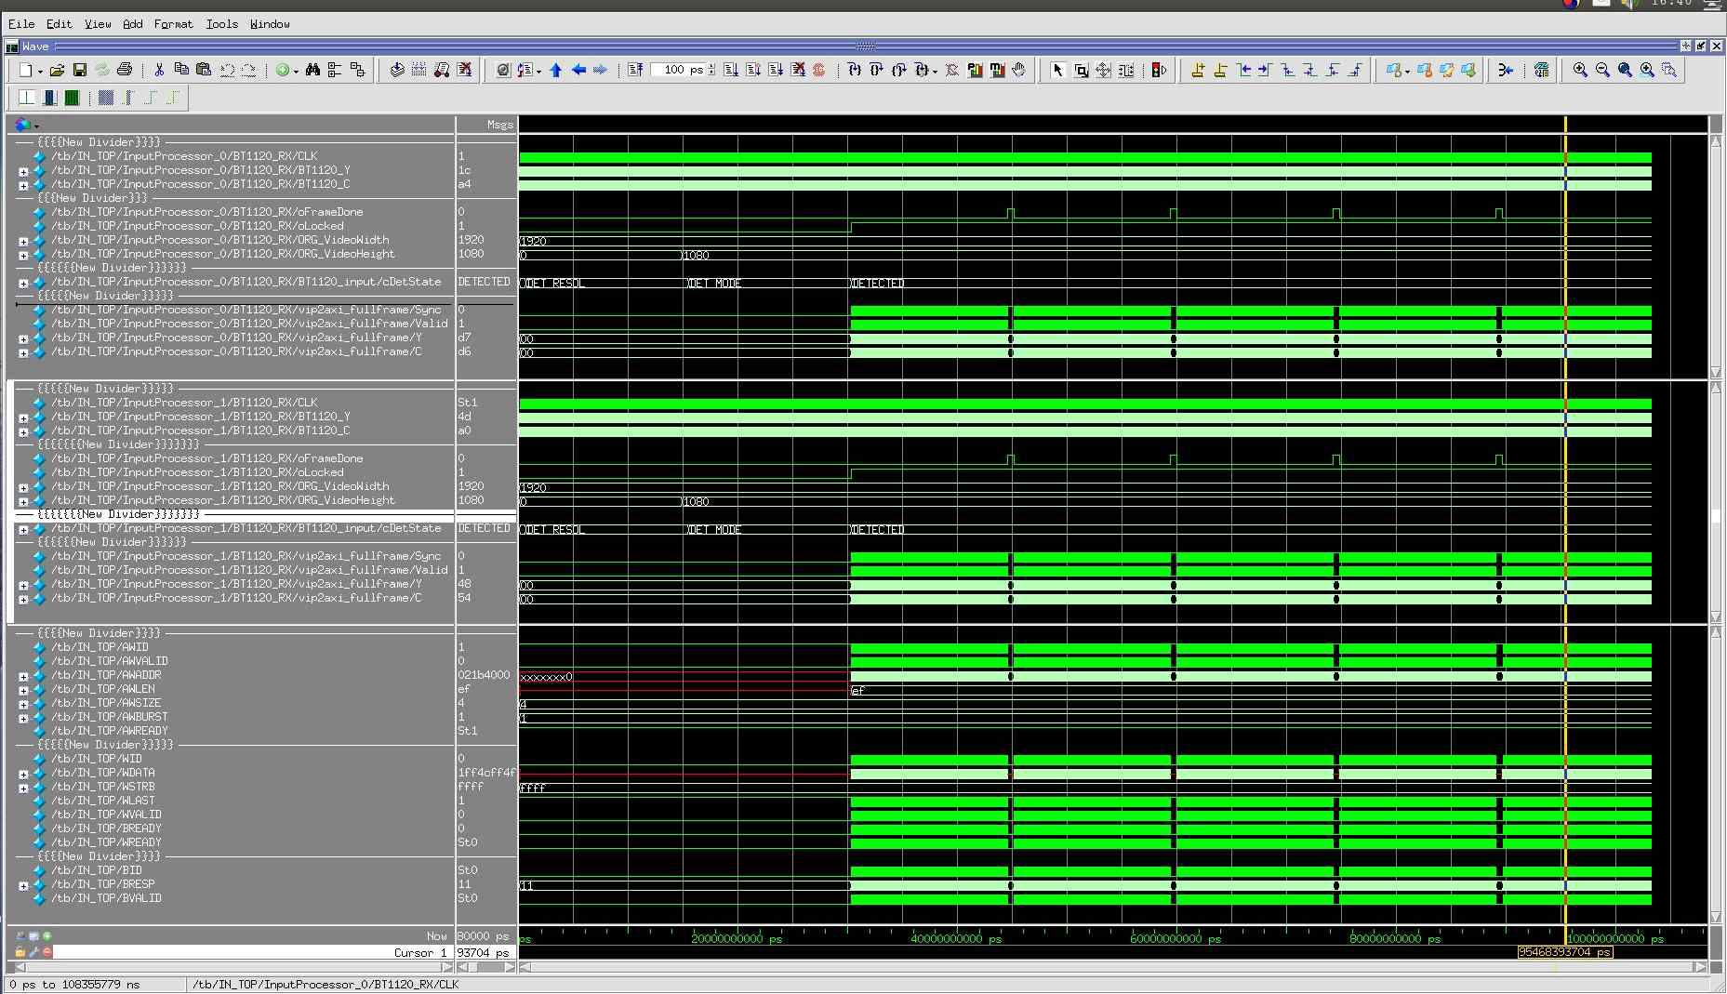Select the arrow pointer Select Mode tool
The width and height of the screenshot is (1727, 994).
point(1057,70)
